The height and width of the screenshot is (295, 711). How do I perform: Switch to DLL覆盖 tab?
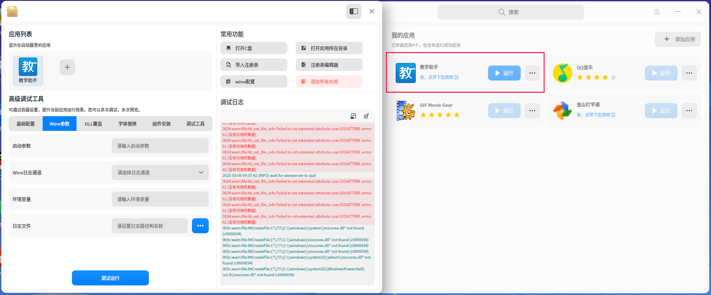[93, 124]
